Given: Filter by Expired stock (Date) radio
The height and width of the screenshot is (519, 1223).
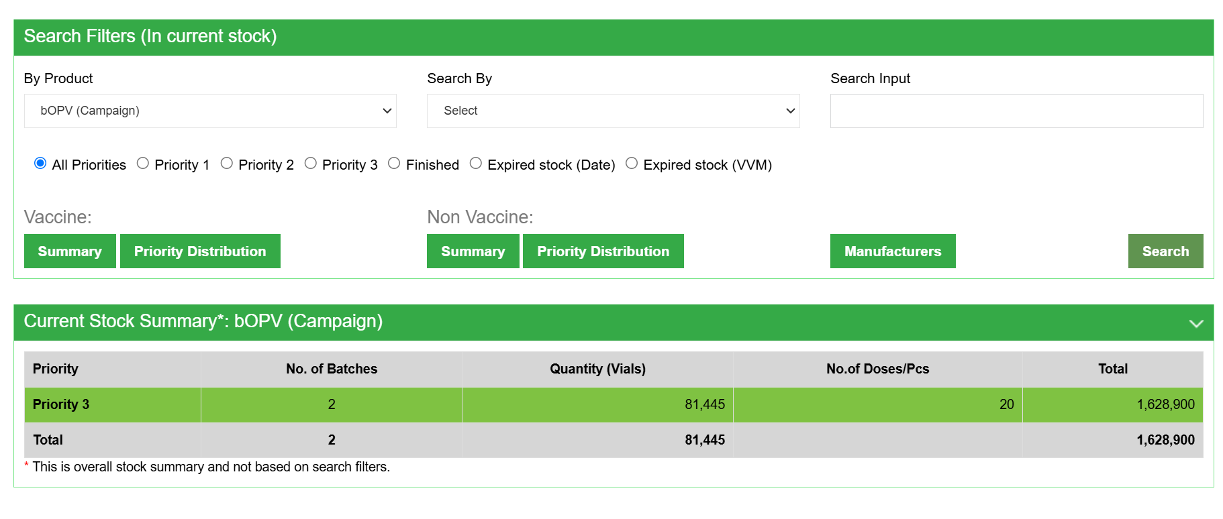Looking at the screenshot, I should pos(476,164).
